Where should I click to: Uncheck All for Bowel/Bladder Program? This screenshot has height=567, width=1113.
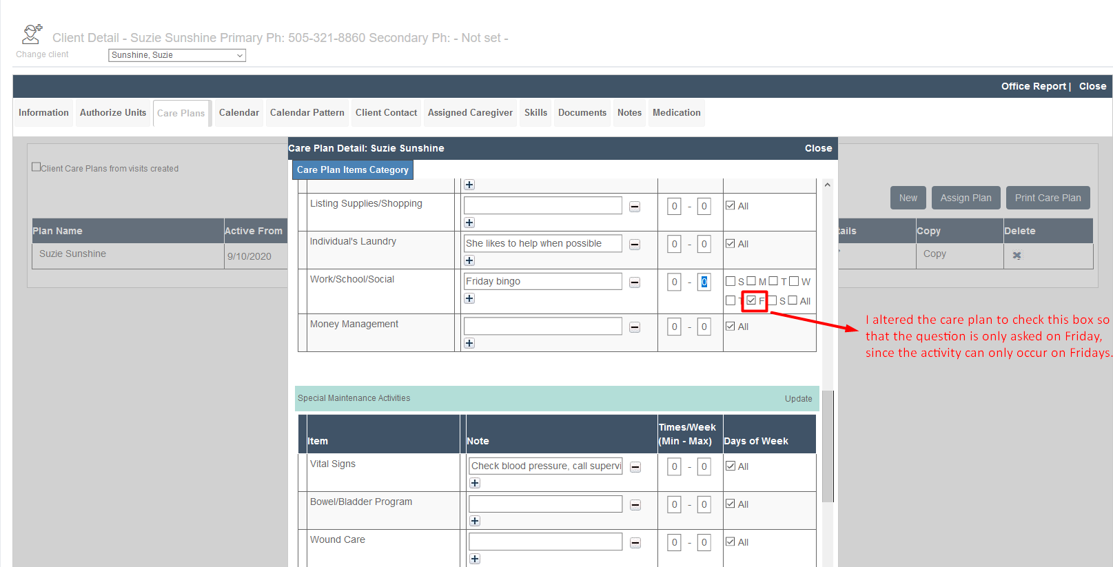731,504
